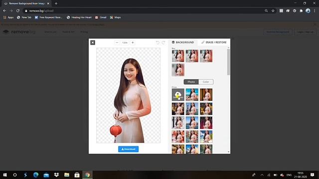Screen dimensions: 319x179
Task: Click the taskbar clock and date
Action: point(300,175)
